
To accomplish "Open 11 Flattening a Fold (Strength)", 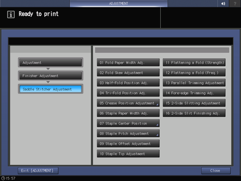I will [x=194, y=63].
